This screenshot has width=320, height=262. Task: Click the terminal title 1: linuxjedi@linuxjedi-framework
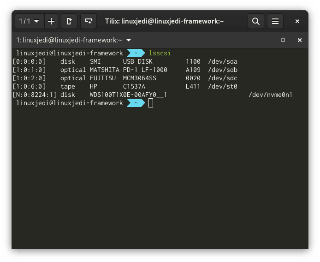[69, 40]
